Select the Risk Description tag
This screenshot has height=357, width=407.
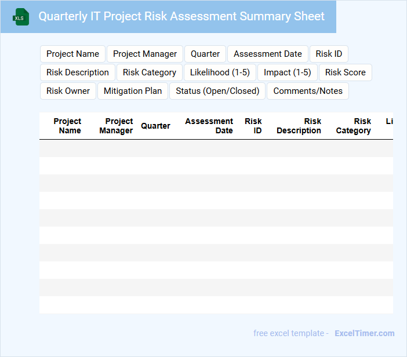(78, 72)
